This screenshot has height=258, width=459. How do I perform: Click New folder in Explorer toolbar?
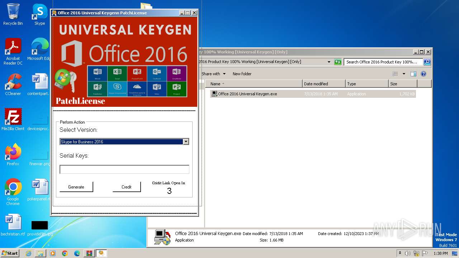pos(242,74)
